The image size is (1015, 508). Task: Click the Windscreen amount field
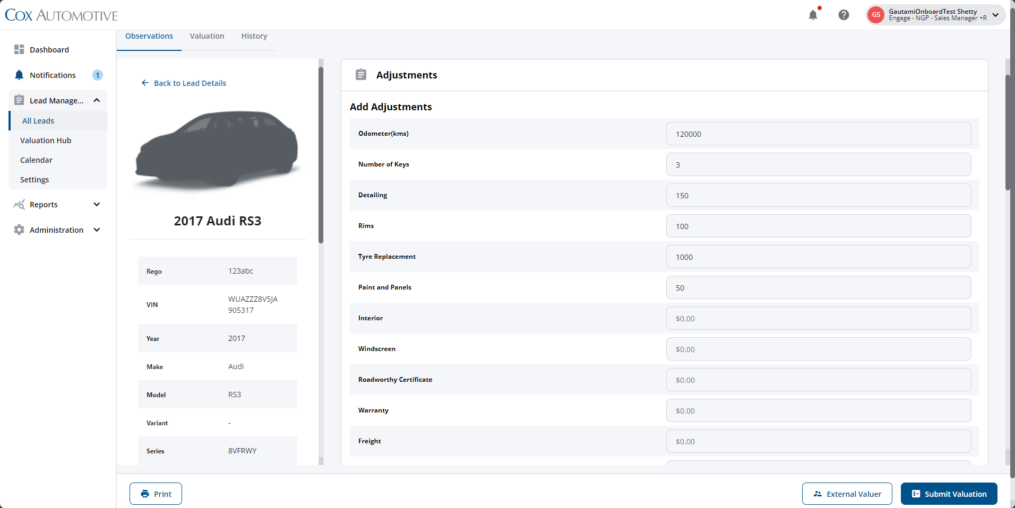coord(819,349)
